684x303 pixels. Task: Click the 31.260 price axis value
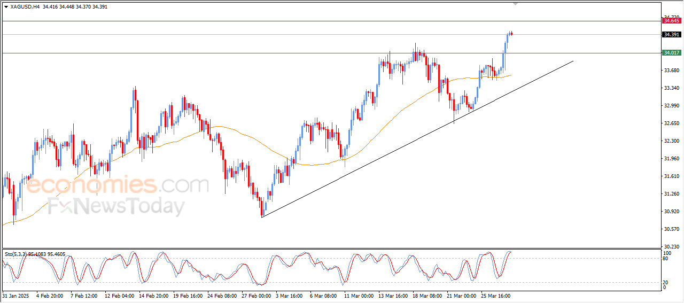tap(671, 193)
